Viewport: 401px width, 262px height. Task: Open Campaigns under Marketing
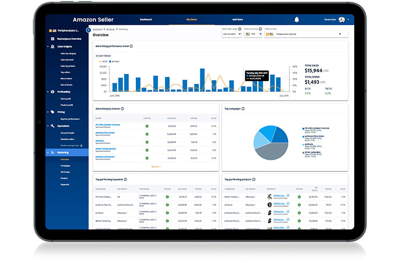tap(65, 165)
